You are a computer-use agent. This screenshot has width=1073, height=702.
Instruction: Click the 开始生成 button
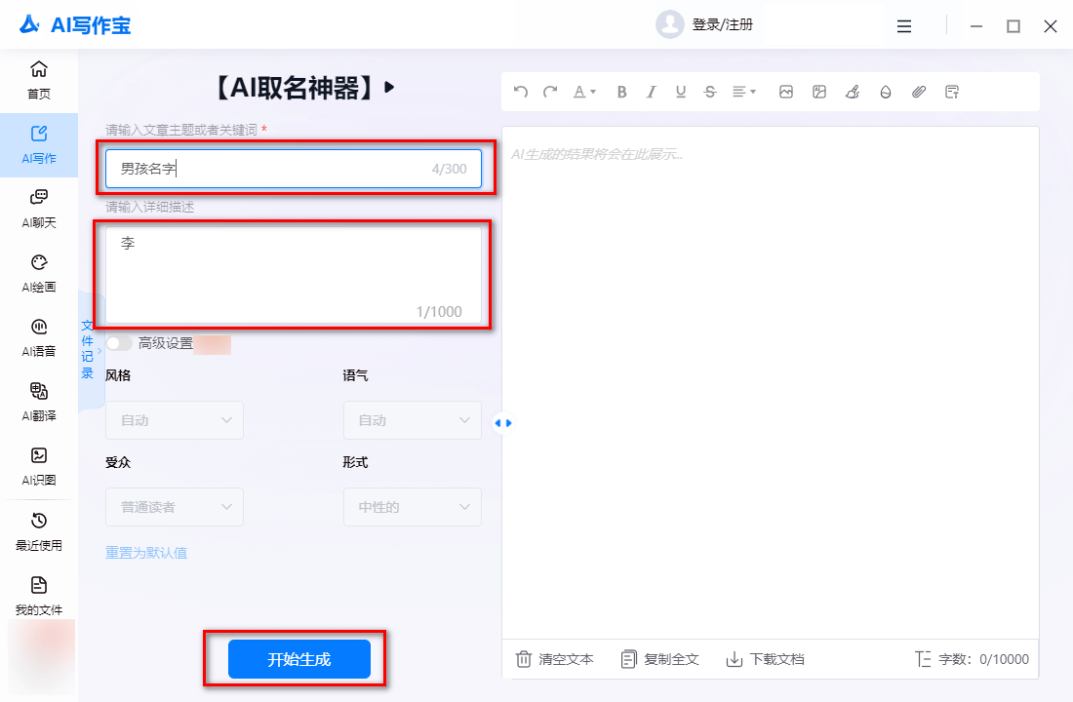[x=299, y=659]
